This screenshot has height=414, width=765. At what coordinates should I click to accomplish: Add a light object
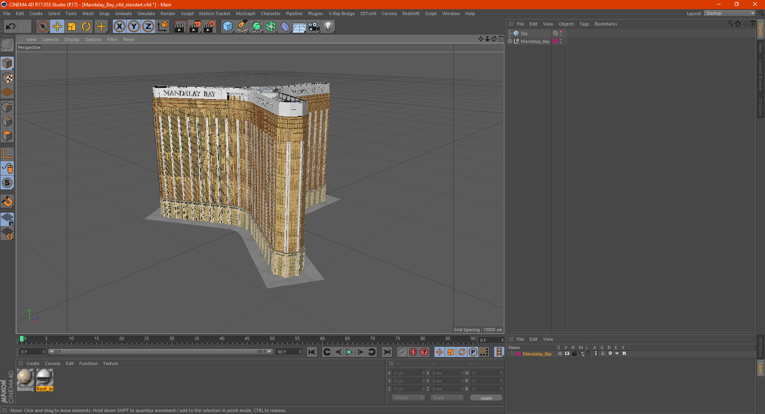point(328,27)
